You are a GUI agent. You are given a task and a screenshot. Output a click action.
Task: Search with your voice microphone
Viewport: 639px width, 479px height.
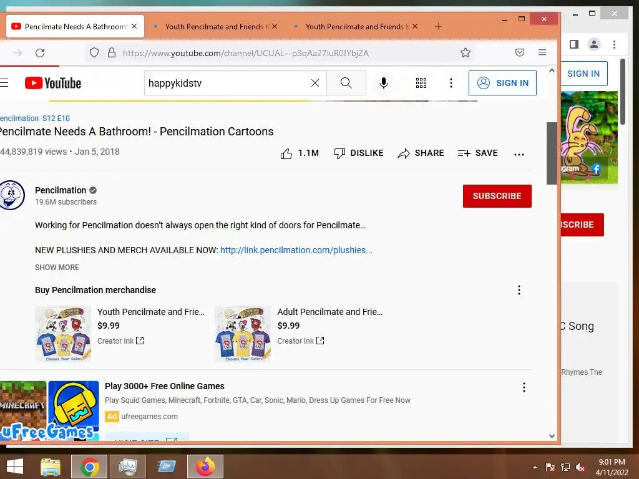click(x=384, y=83)
